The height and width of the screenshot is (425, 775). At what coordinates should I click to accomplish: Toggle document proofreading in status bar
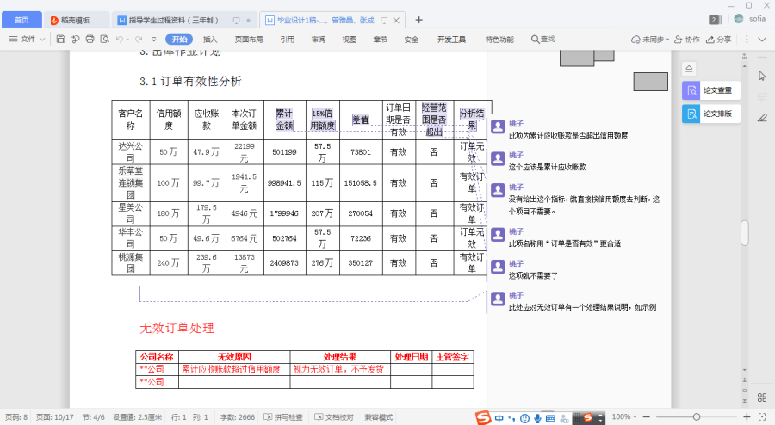[x=334, y=417]
